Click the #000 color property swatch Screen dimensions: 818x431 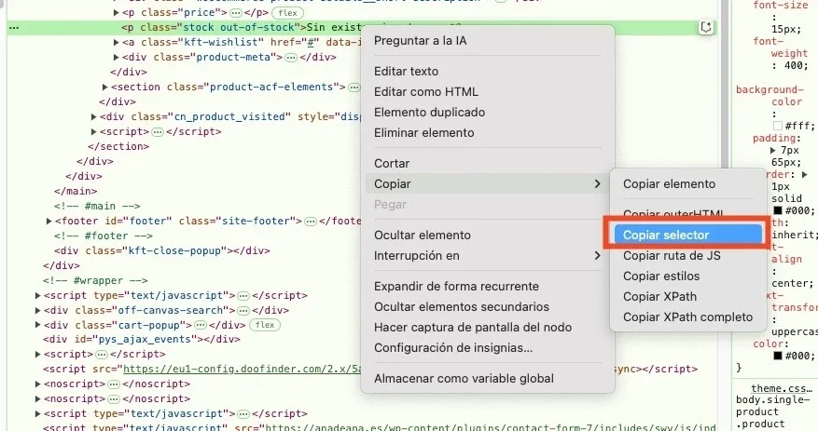(777, 356)
